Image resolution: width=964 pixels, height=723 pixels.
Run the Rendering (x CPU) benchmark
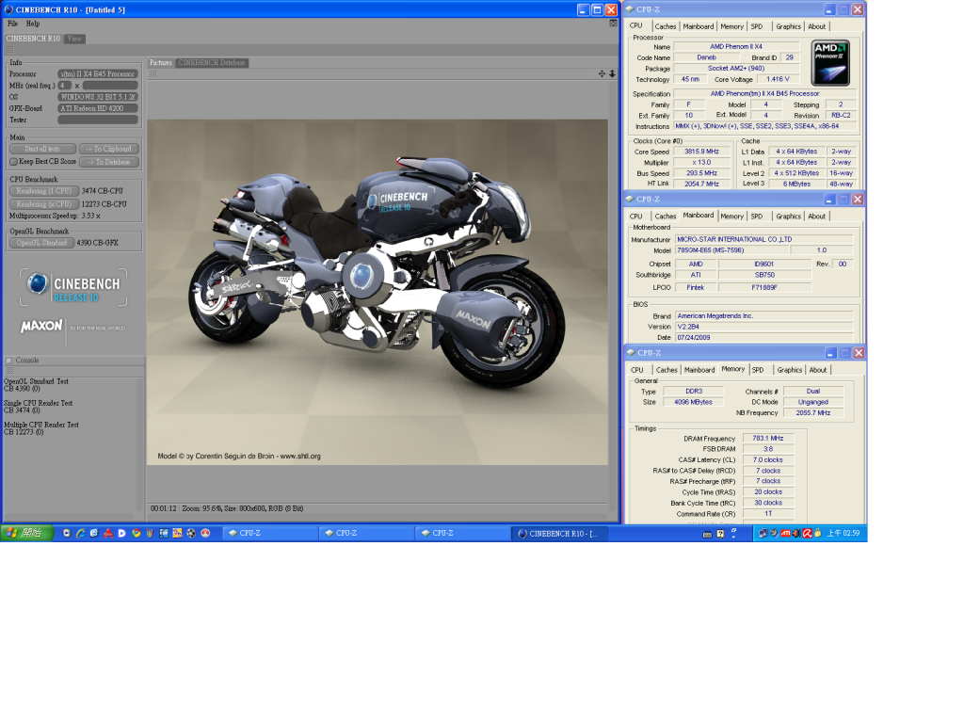[x=44, y=204]
